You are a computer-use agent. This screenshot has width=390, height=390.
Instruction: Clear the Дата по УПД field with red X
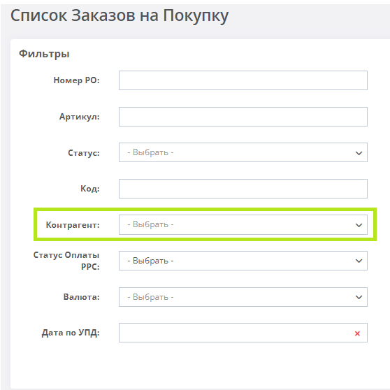(x=357, y=333)
